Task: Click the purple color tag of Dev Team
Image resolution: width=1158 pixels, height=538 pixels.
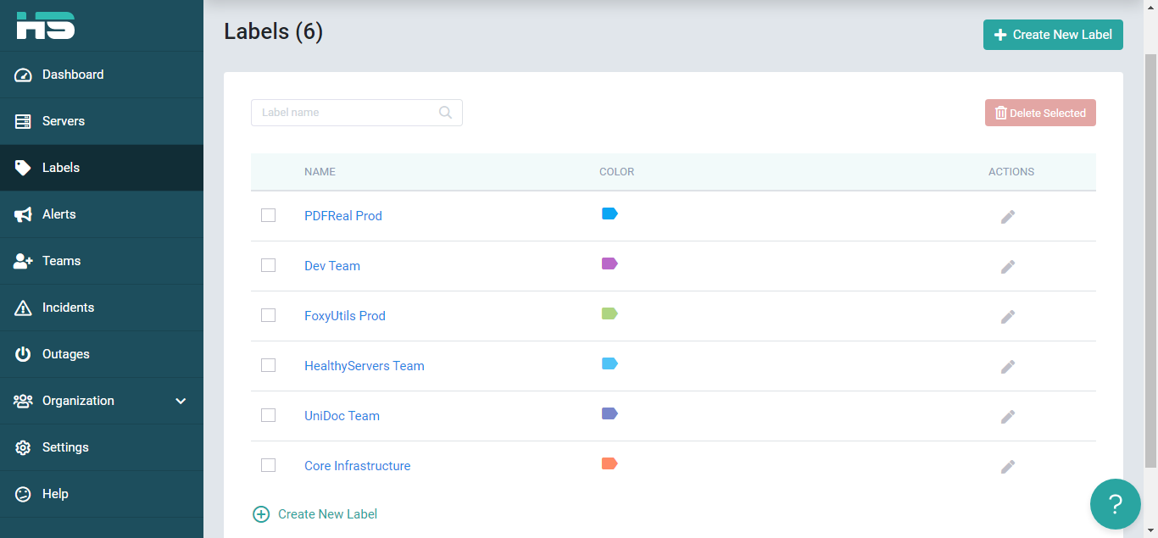Action: (x=610, y=263)
